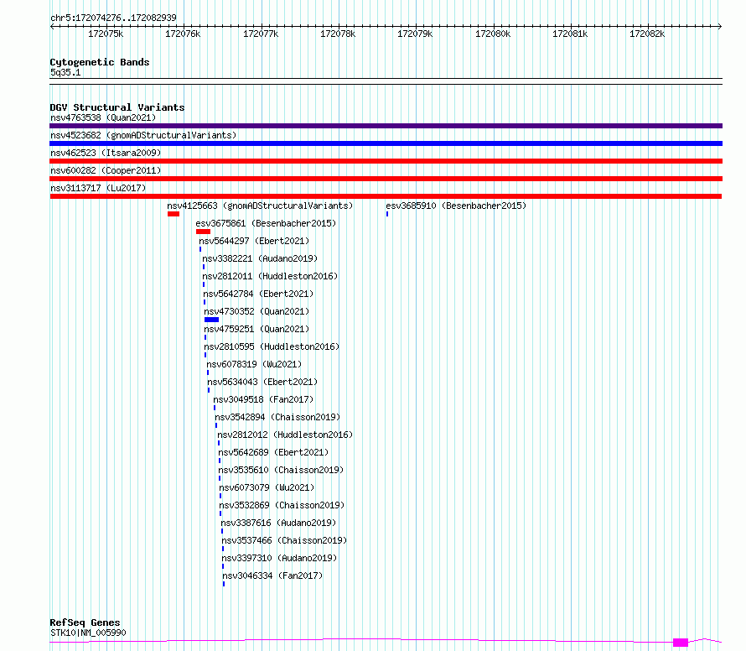Screen dimensions: 746x651
Task: Click the 172075k ruler position label
Action: coord(106,34)
